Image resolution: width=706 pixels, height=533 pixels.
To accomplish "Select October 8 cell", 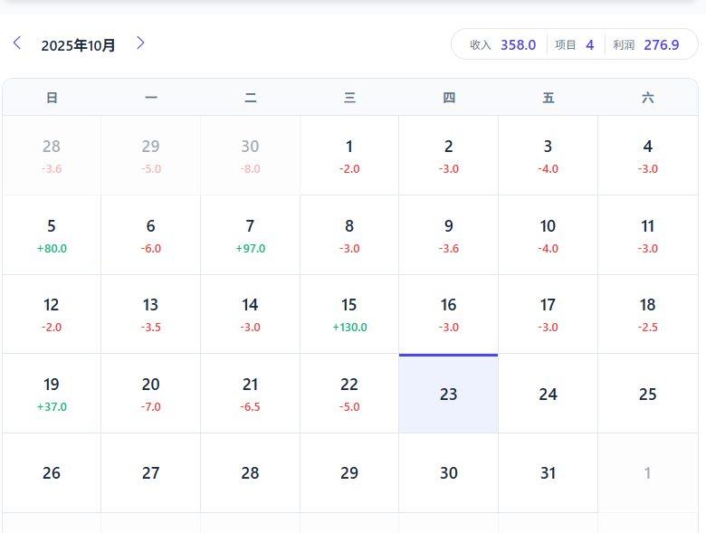I will coord(349,235).
